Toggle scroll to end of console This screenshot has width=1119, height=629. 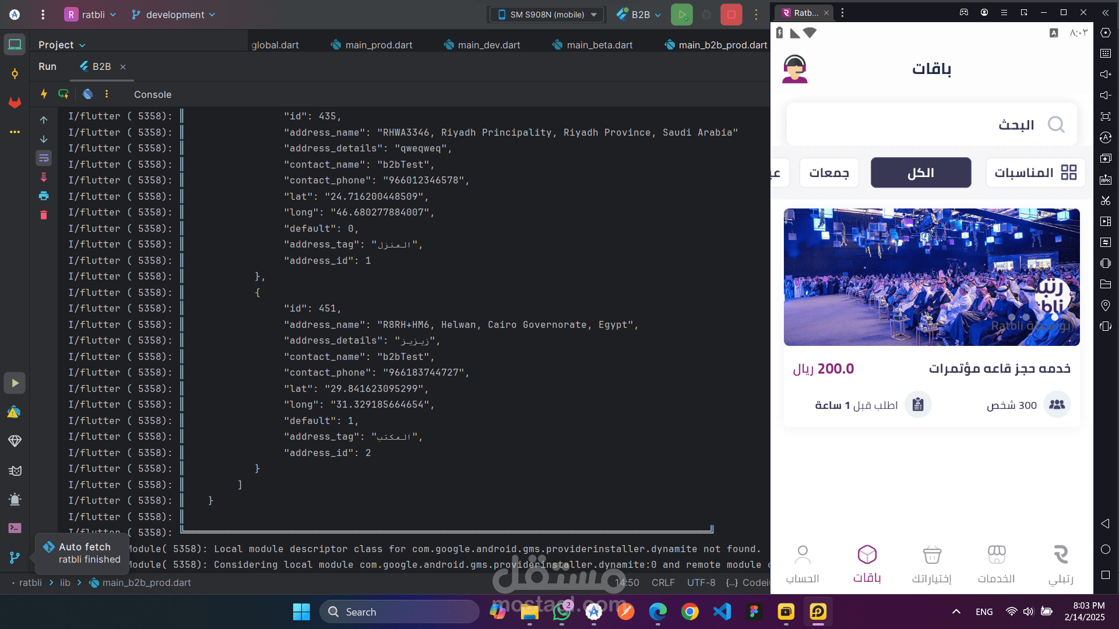coord(44,177)
